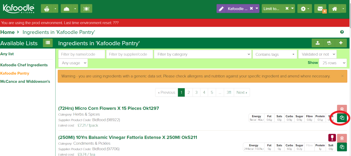
Task: Click the wine glass allergen icon on Balsamic Vinegar
Action: coord(332,138)
